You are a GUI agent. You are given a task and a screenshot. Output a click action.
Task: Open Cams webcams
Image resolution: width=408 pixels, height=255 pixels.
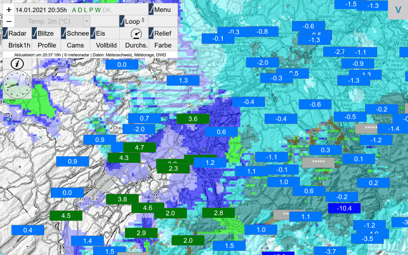pyautogui.click(x=75, y=45)
